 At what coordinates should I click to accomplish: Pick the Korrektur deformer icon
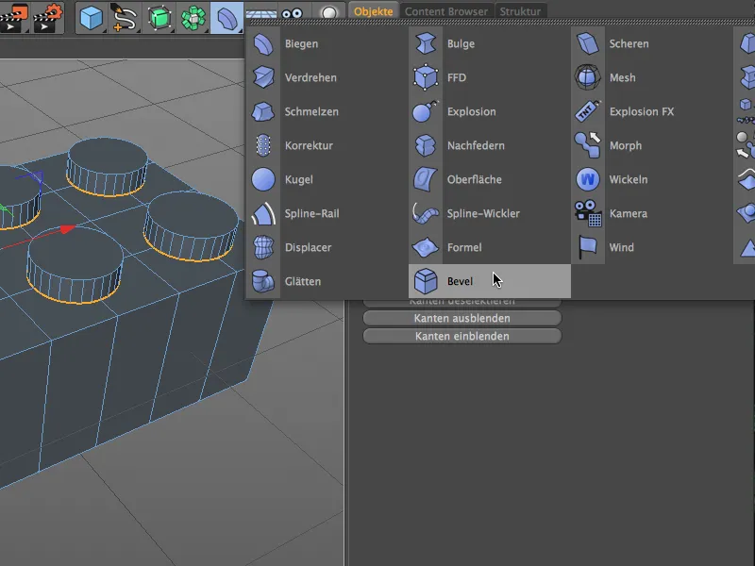coord(263,145)
